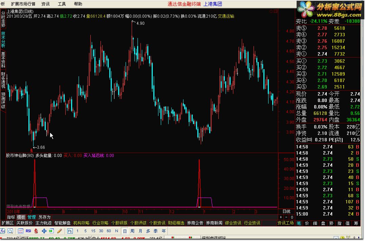Image resolution: width=365 pixels, height=241 pixels.
Task: Click the Fs toolbar icon
Action: [x=70, y=231]
